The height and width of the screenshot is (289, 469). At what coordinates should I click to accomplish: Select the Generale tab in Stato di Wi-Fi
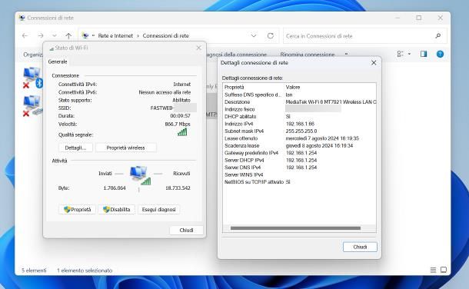(58, 61)
